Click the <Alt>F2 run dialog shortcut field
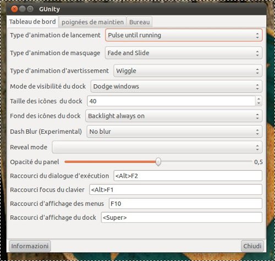 pyautogui.click(x=188, y=176)
